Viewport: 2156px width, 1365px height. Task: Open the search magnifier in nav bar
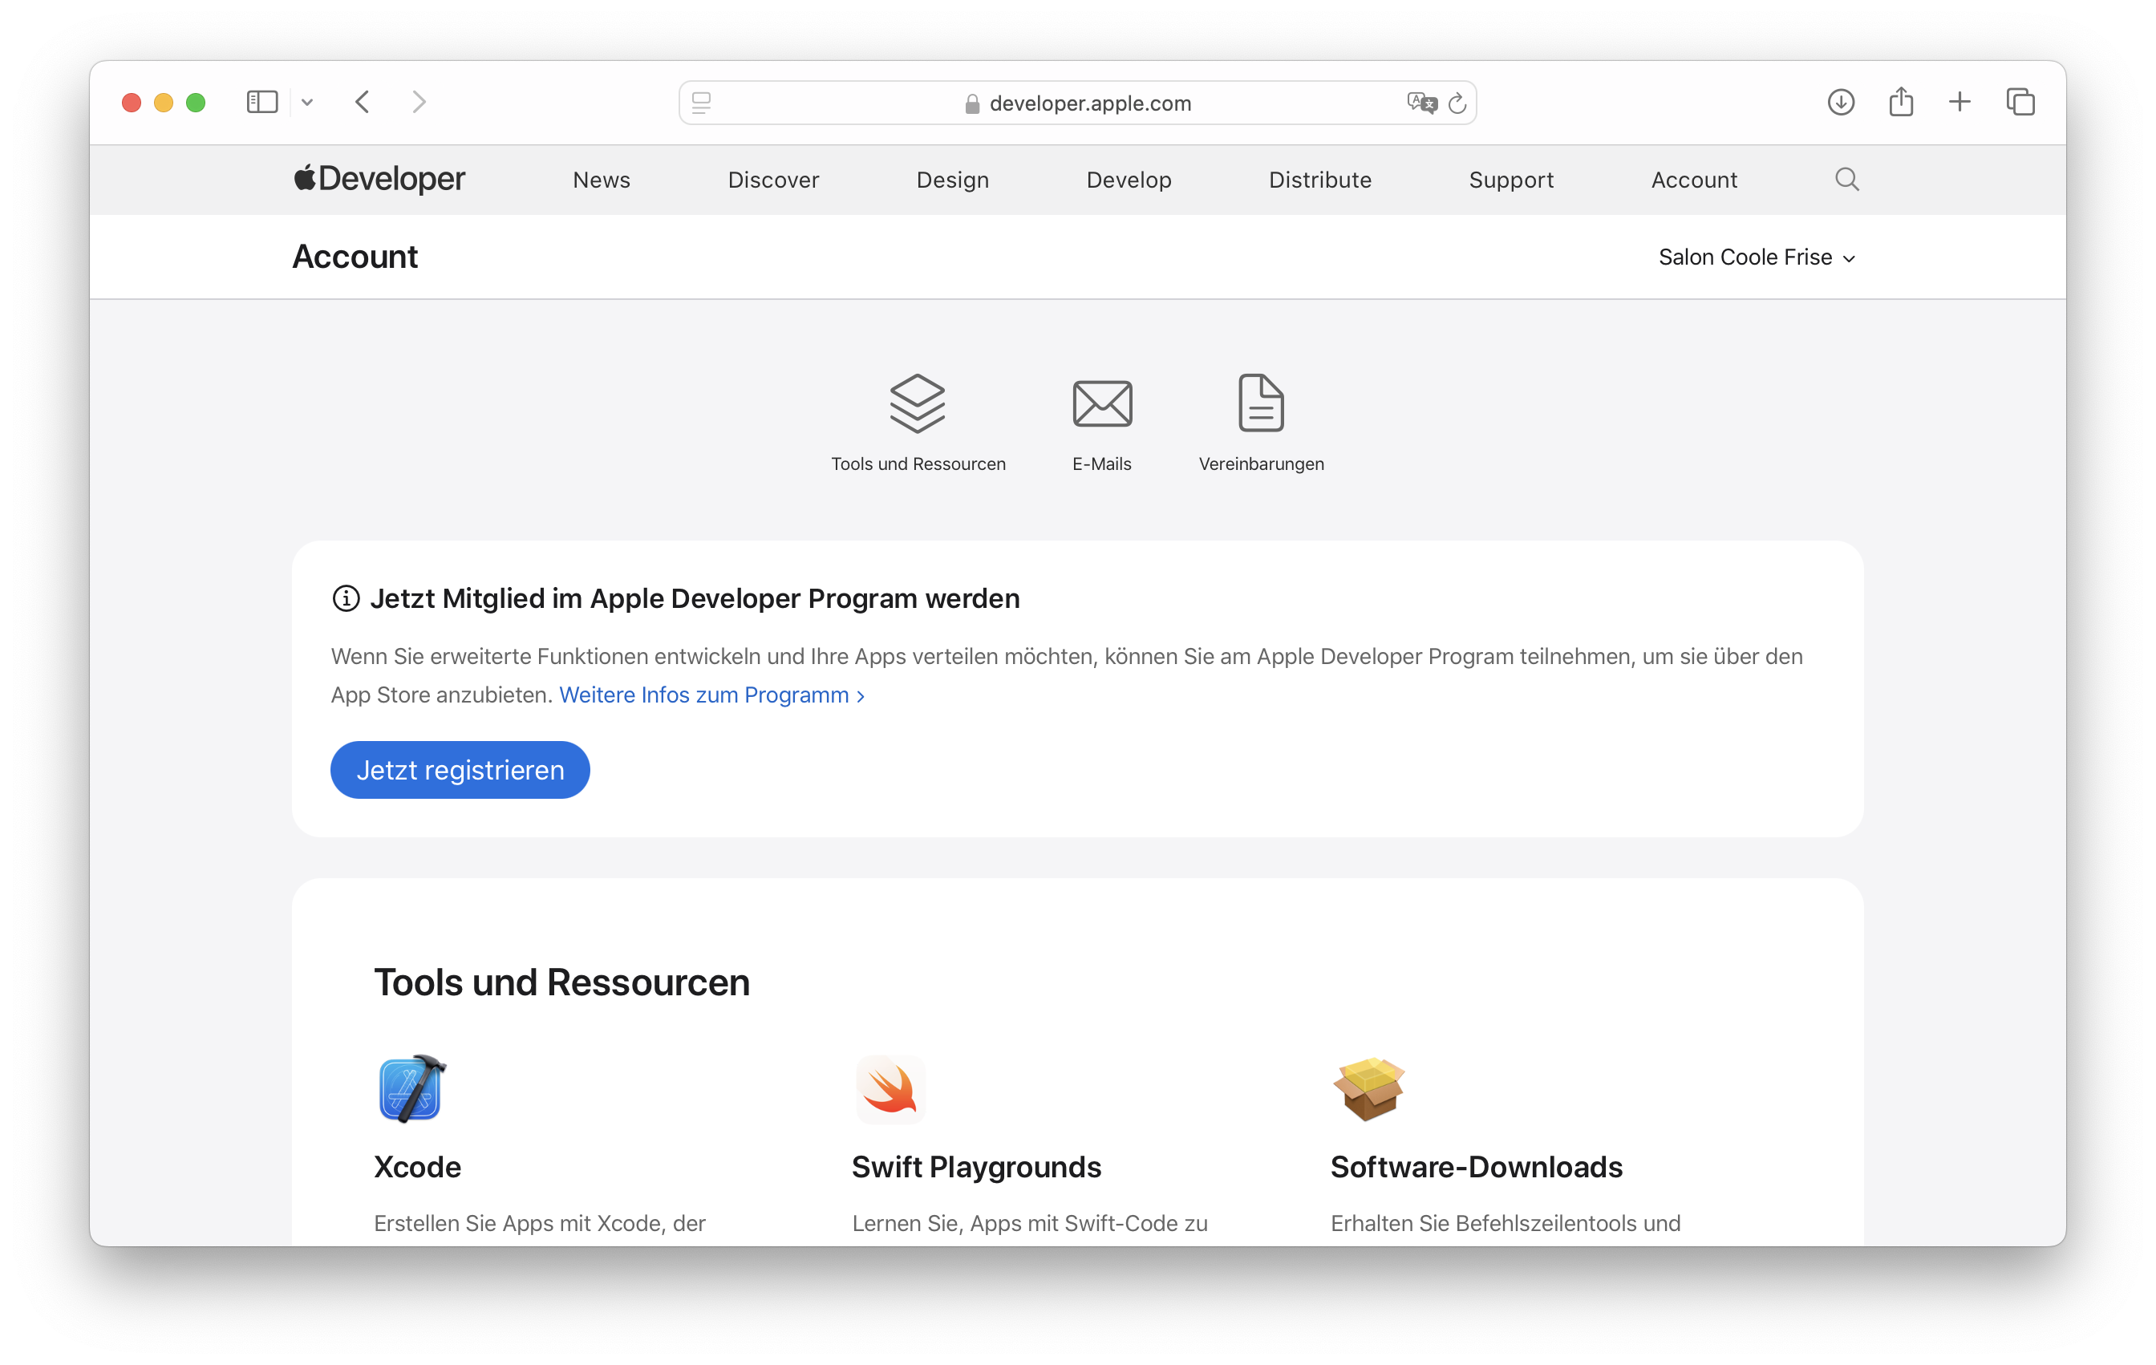1846,180
